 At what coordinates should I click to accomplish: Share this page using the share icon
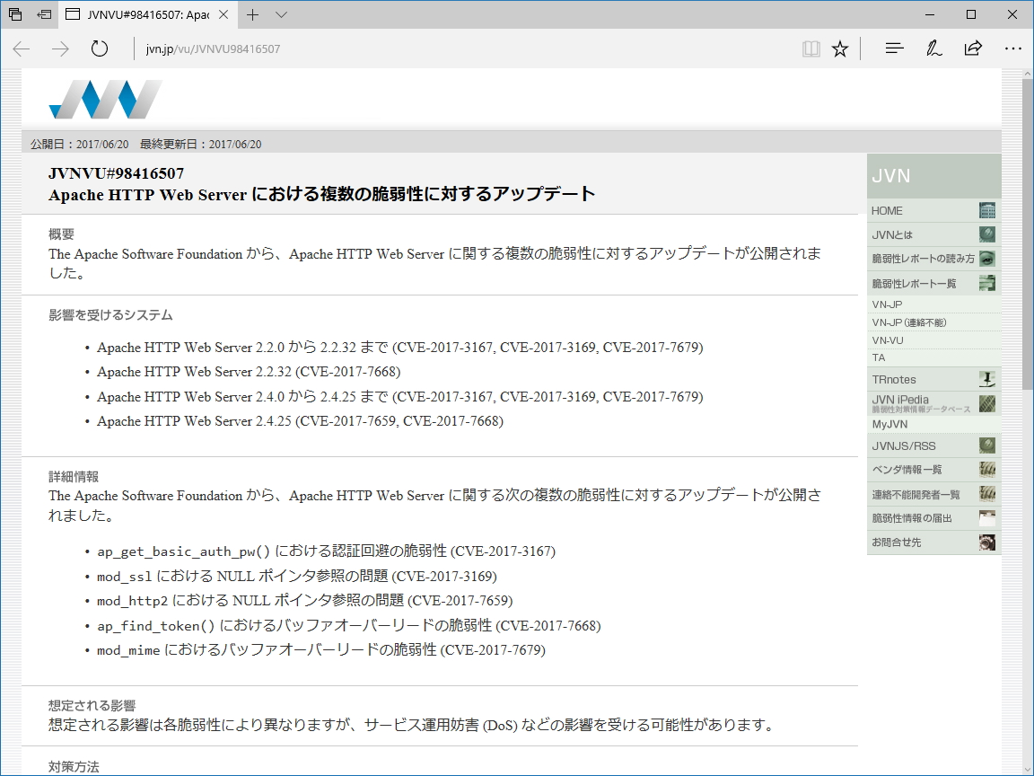(973, 48)
